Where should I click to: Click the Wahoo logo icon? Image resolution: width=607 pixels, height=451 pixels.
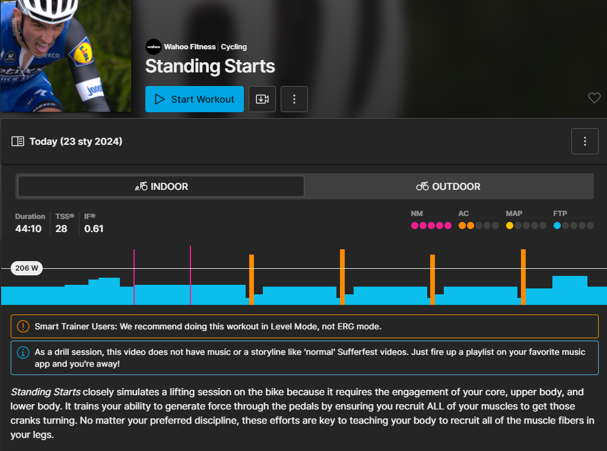click(154, 47)
